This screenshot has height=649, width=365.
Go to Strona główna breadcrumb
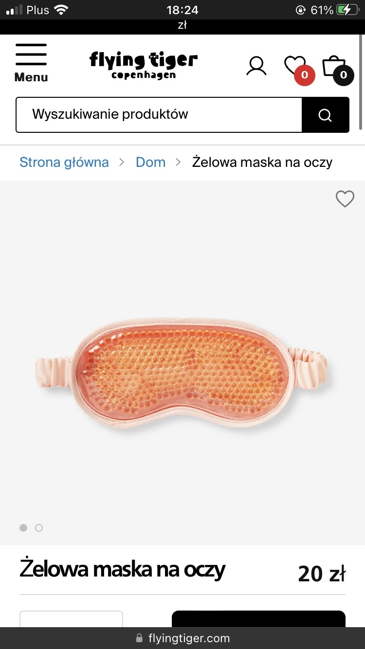click(x=64, y=162)
